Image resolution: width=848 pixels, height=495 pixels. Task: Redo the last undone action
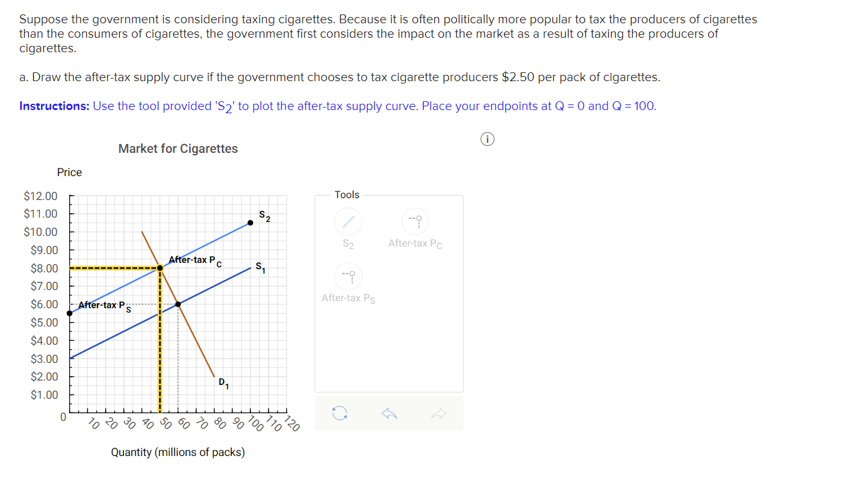pyautogui.click(x=439, y=413)
